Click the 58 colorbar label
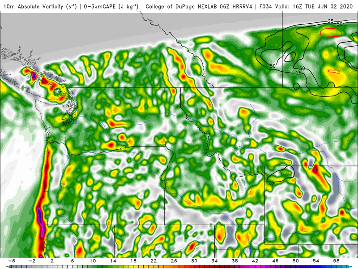 pos(337,261)
